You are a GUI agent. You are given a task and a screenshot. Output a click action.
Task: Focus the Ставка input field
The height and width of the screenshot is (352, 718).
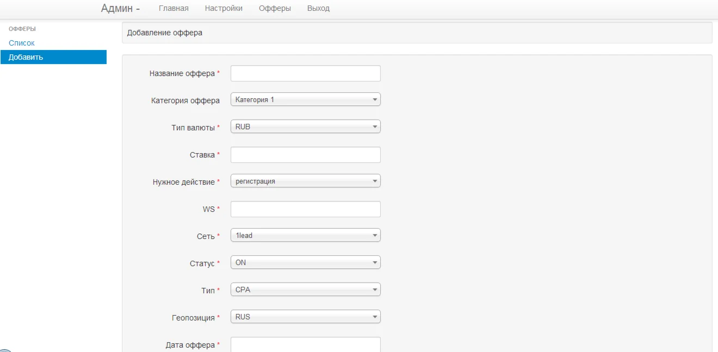click(x=305, y=155)
